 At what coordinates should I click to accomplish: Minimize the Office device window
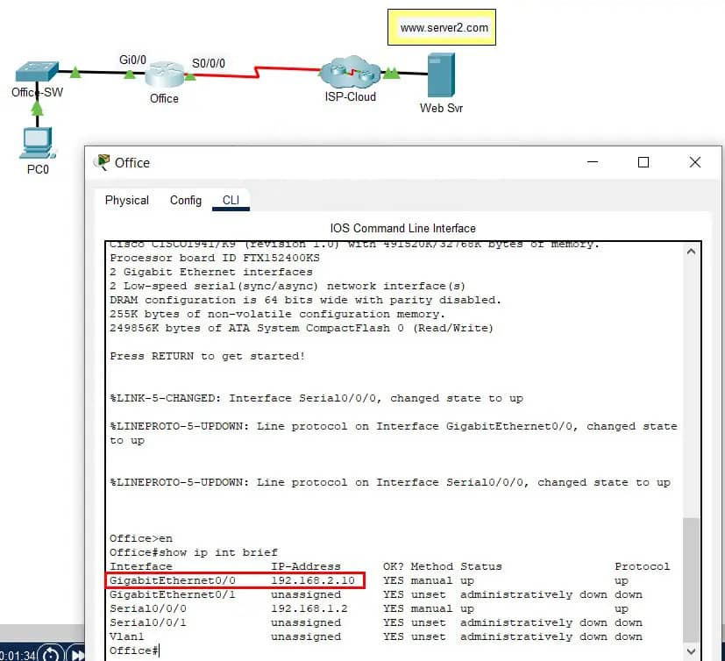(593, 162)
